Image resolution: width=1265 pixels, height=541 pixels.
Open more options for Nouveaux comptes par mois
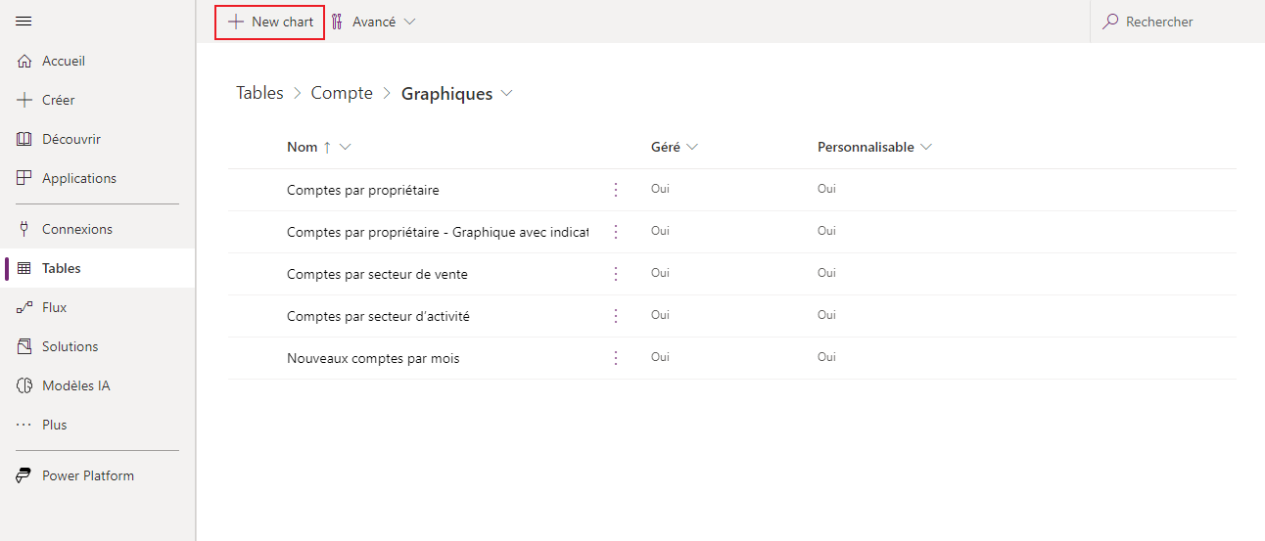pos(616,358)
